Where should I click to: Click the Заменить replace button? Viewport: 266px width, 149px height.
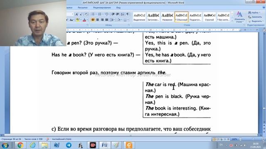[x=255, y=17]
